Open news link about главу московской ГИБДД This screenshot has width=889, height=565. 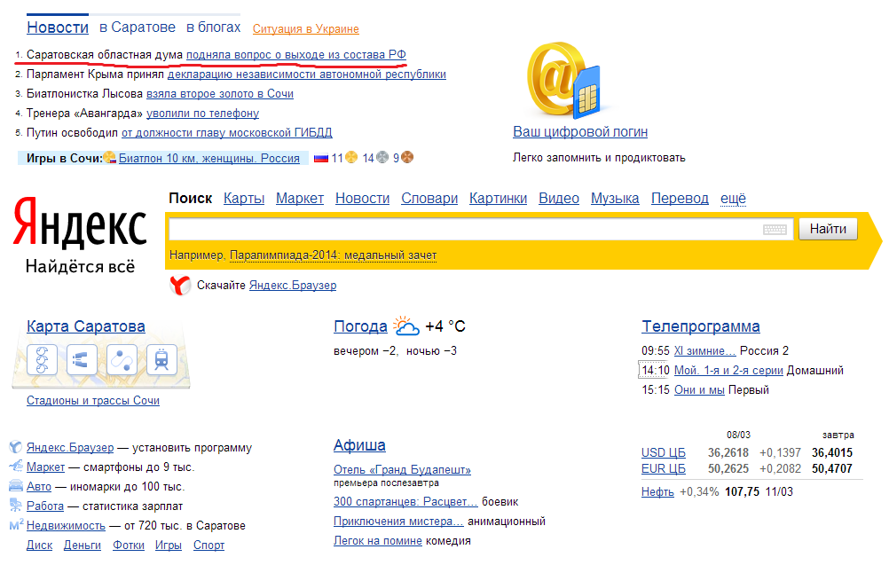click(227, 133)
